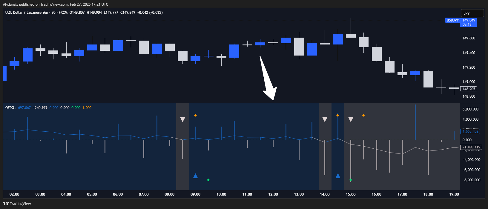488x209 pixels.
Task: Click the tall blue indicator bar at 17:30
Action: point(415,122)
